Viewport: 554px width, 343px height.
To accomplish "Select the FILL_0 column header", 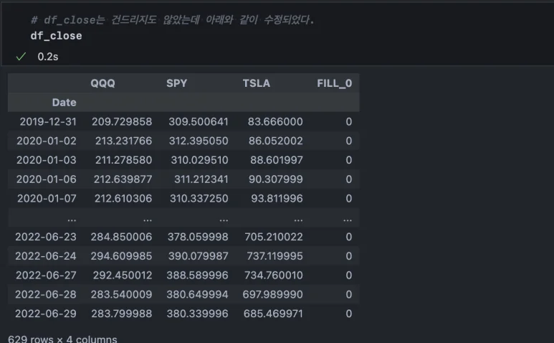I will [334, 83].
